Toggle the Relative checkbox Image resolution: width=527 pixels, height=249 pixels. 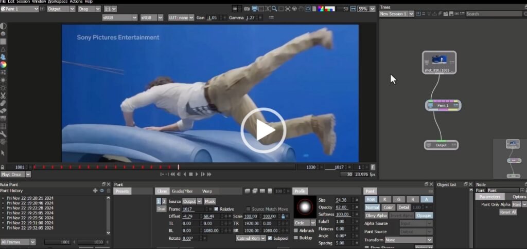[x=216, y=209]
